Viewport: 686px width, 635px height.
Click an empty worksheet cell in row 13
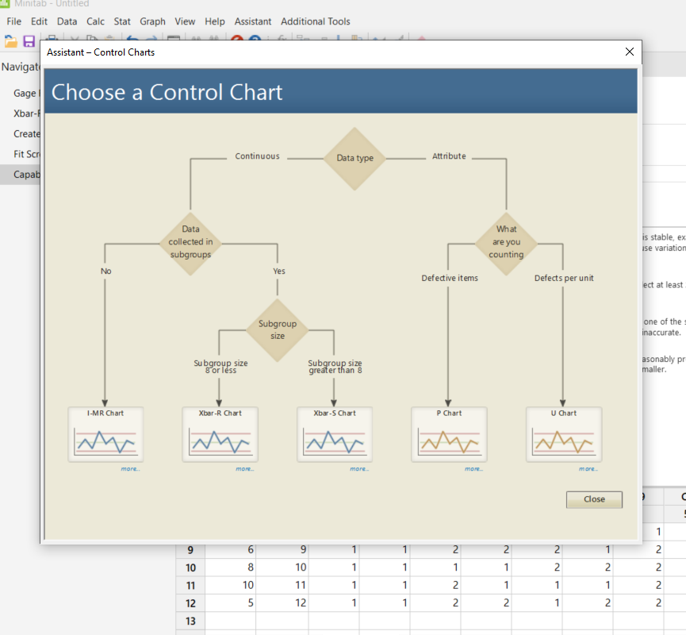click(230, 621)
